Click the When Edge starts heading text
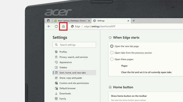 tap(126, 38)
